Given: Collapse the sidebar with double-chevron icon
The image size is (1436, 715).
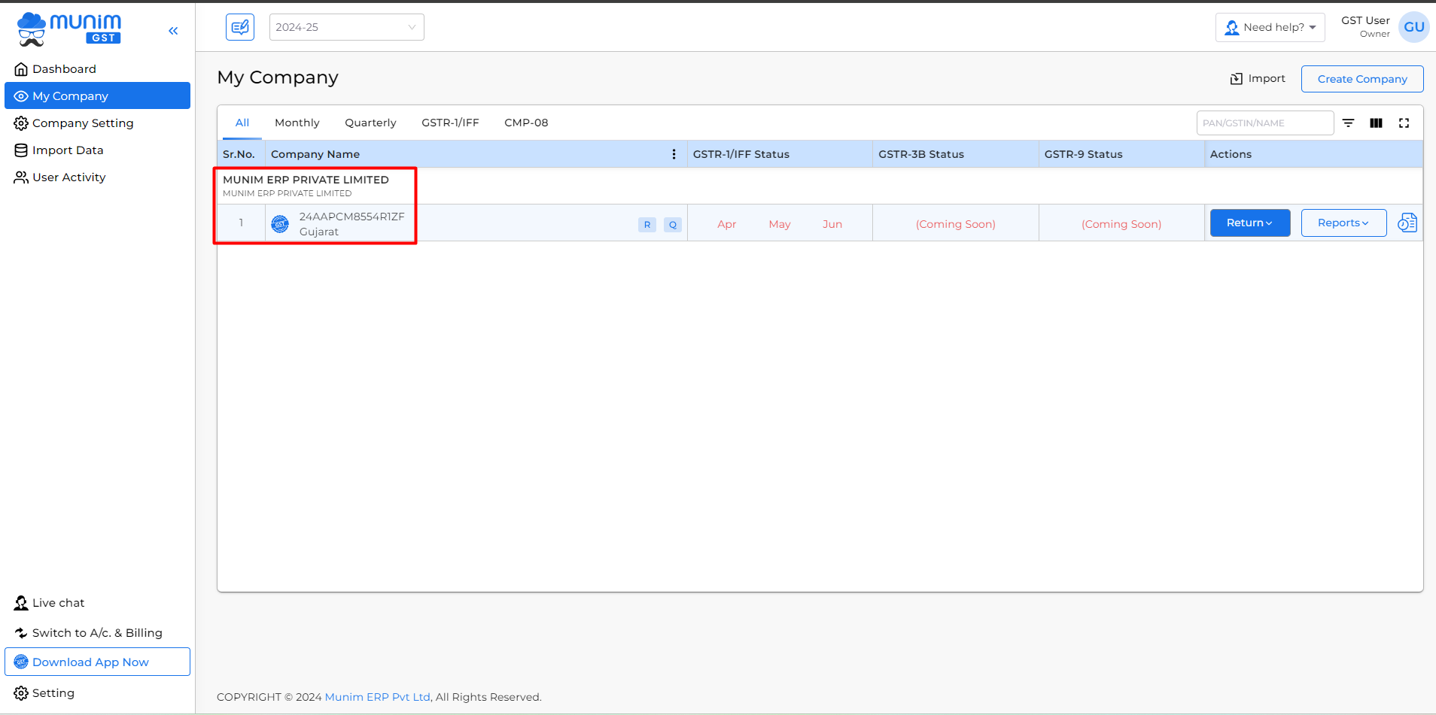Looking at the screenshot, I should coord(173,31).
